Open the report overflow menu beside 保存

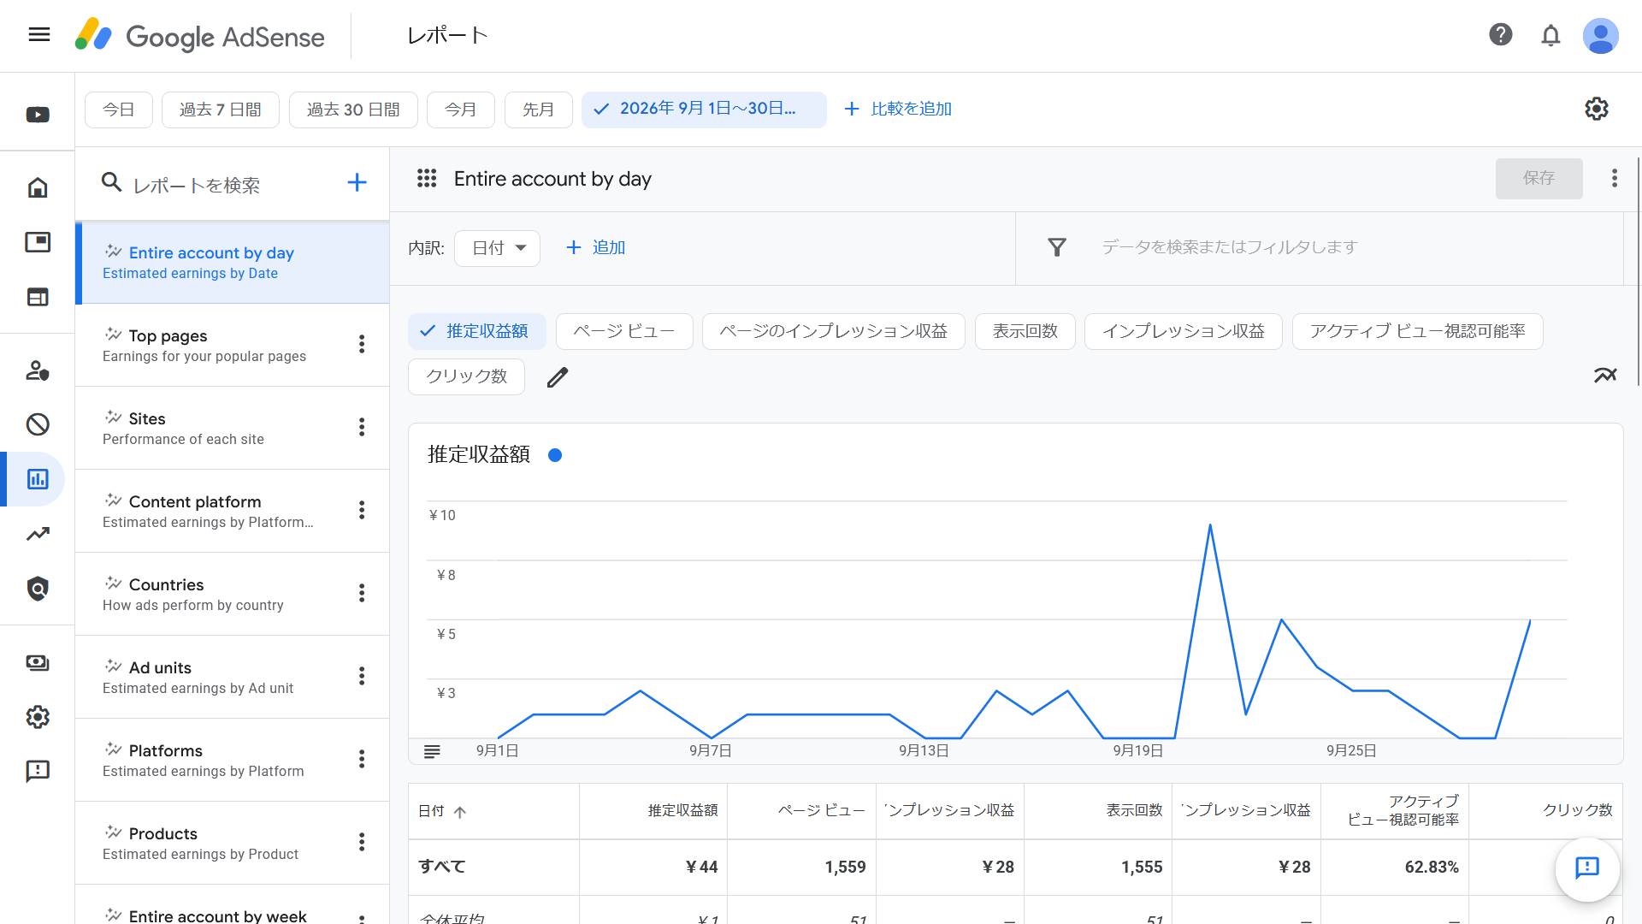tap(1615, 178)
